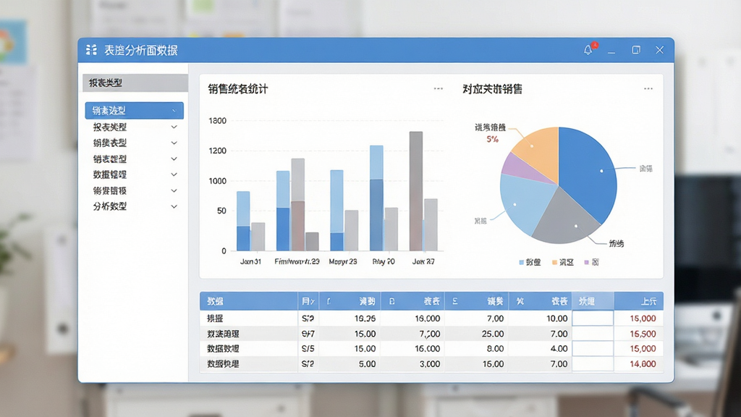Click the 1800 y-axis value
Image resolution: width=741 pixels, height=417 pixels.
[217, 121]
